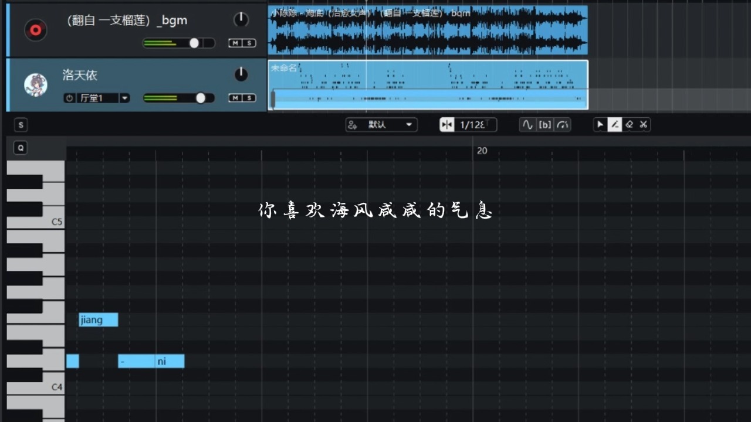Click the 洛天依 singer avatar icon
751x422 pixels.
[35, 85]
